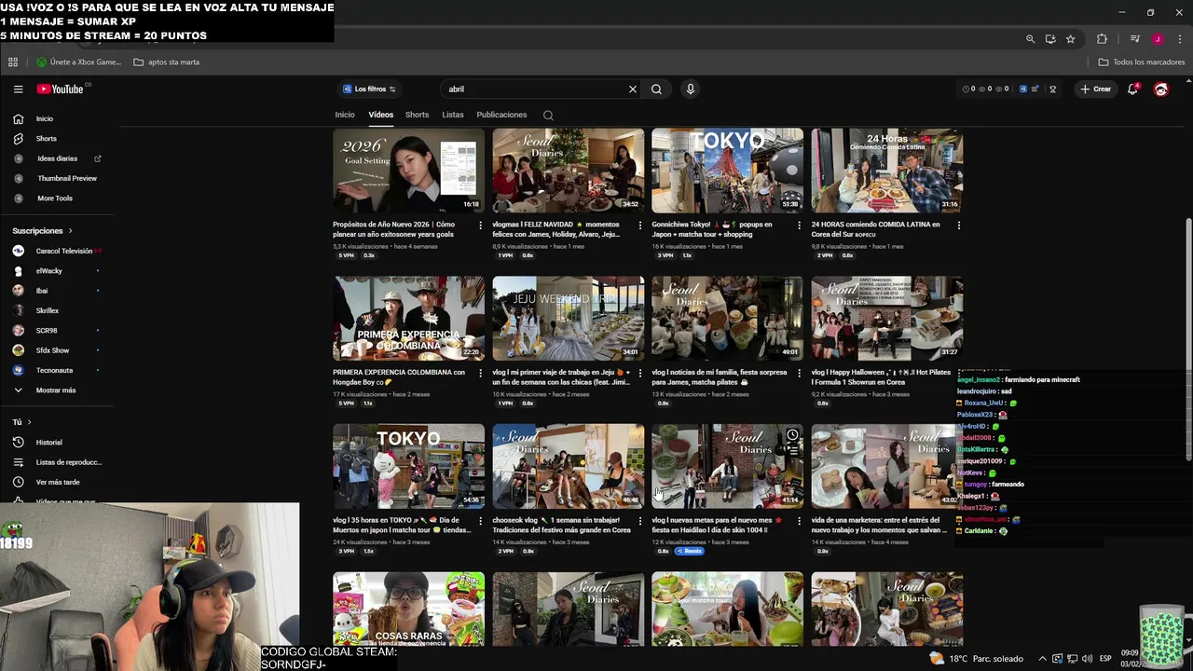This screenshot has width=1193, height=671.
Task: Open Thumbnail Preview sidebar tool
Action: click(67, 178)
